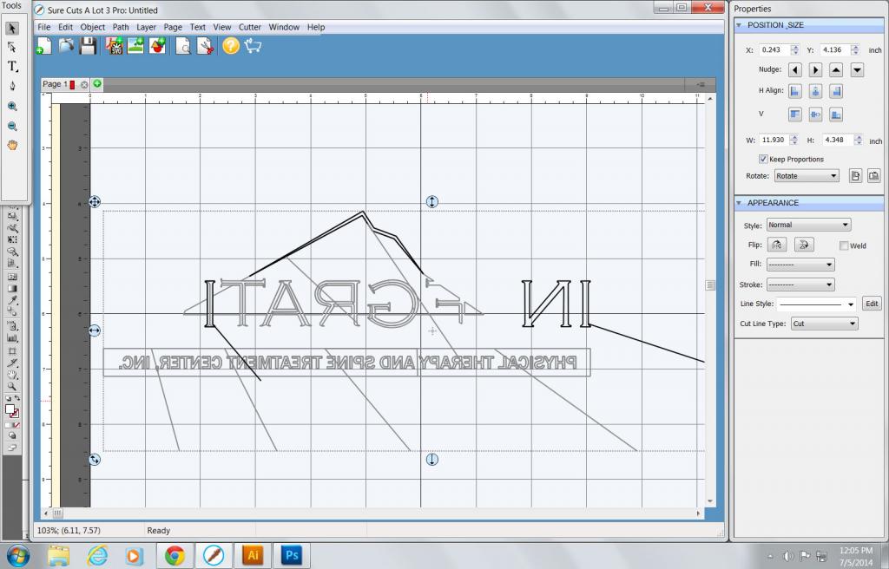Open the Windows Start menu
The width and height of the screenshot is (889, 569).
(x=17, y=556)
